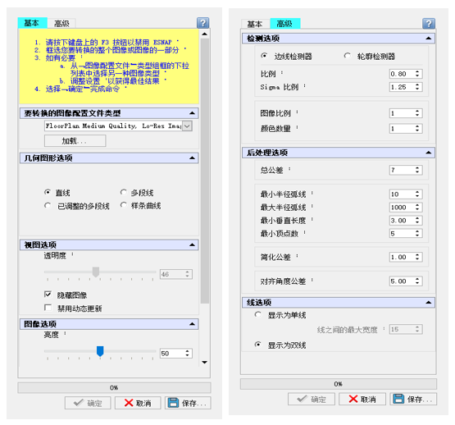This screenshot has height=425, width=455.
Task: Open help in the right 高级 dialog
Action: 429,23
